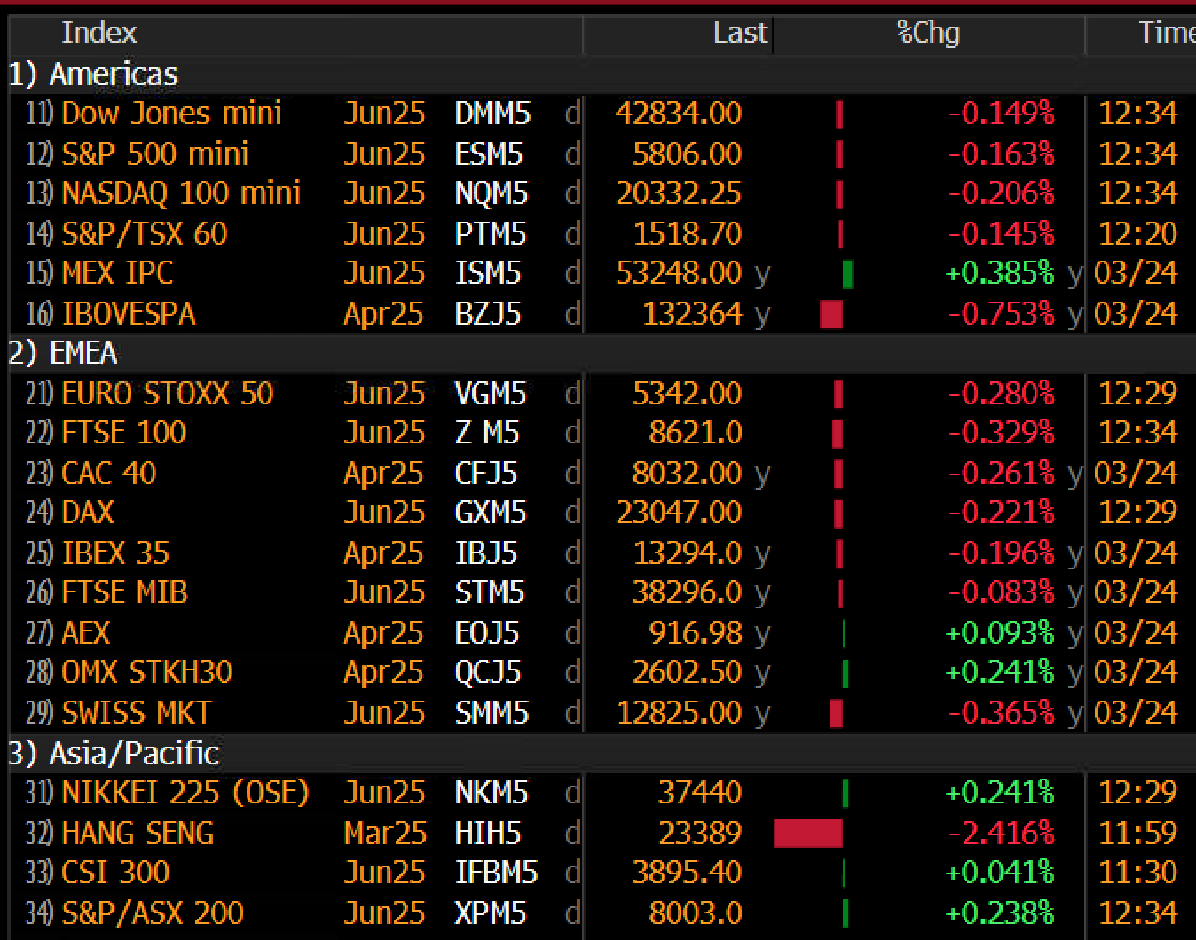1196x940 pixels.
Task: Click the IFBM5 ticker code
Action: [x=496, y=873]
